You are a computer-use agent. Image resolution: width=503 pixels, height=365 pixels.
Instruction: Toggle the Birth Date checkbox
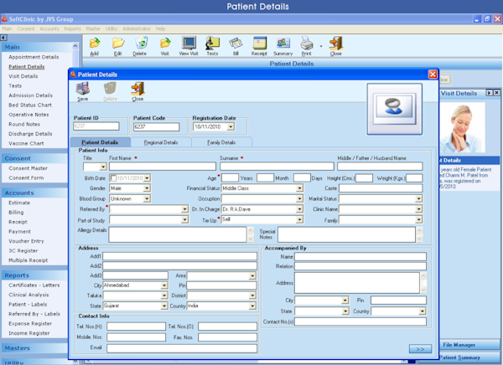pos(113,177)
